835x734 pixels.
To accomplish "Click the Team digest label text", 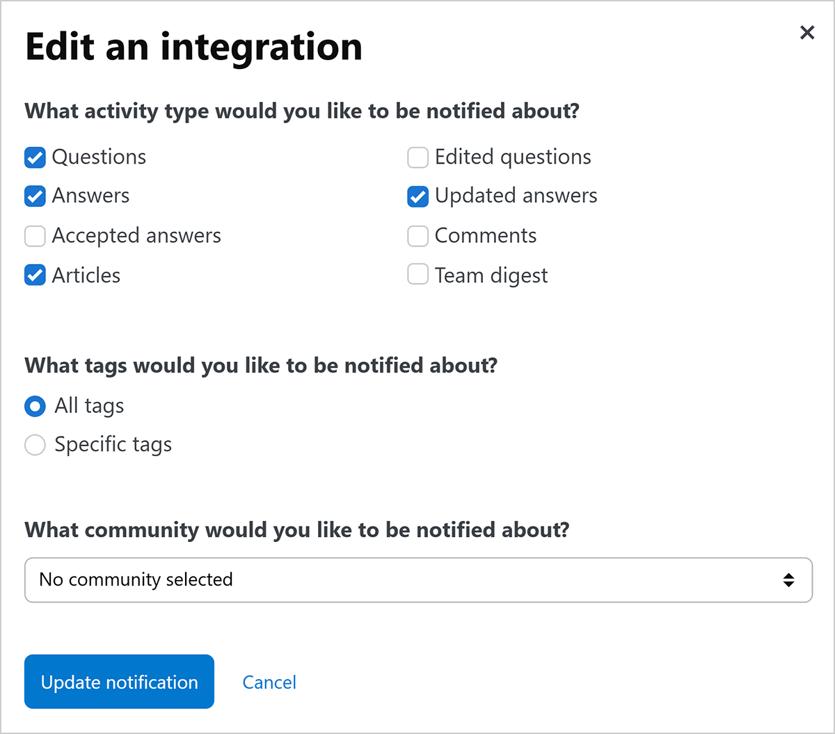I will (x=491, y=276).
